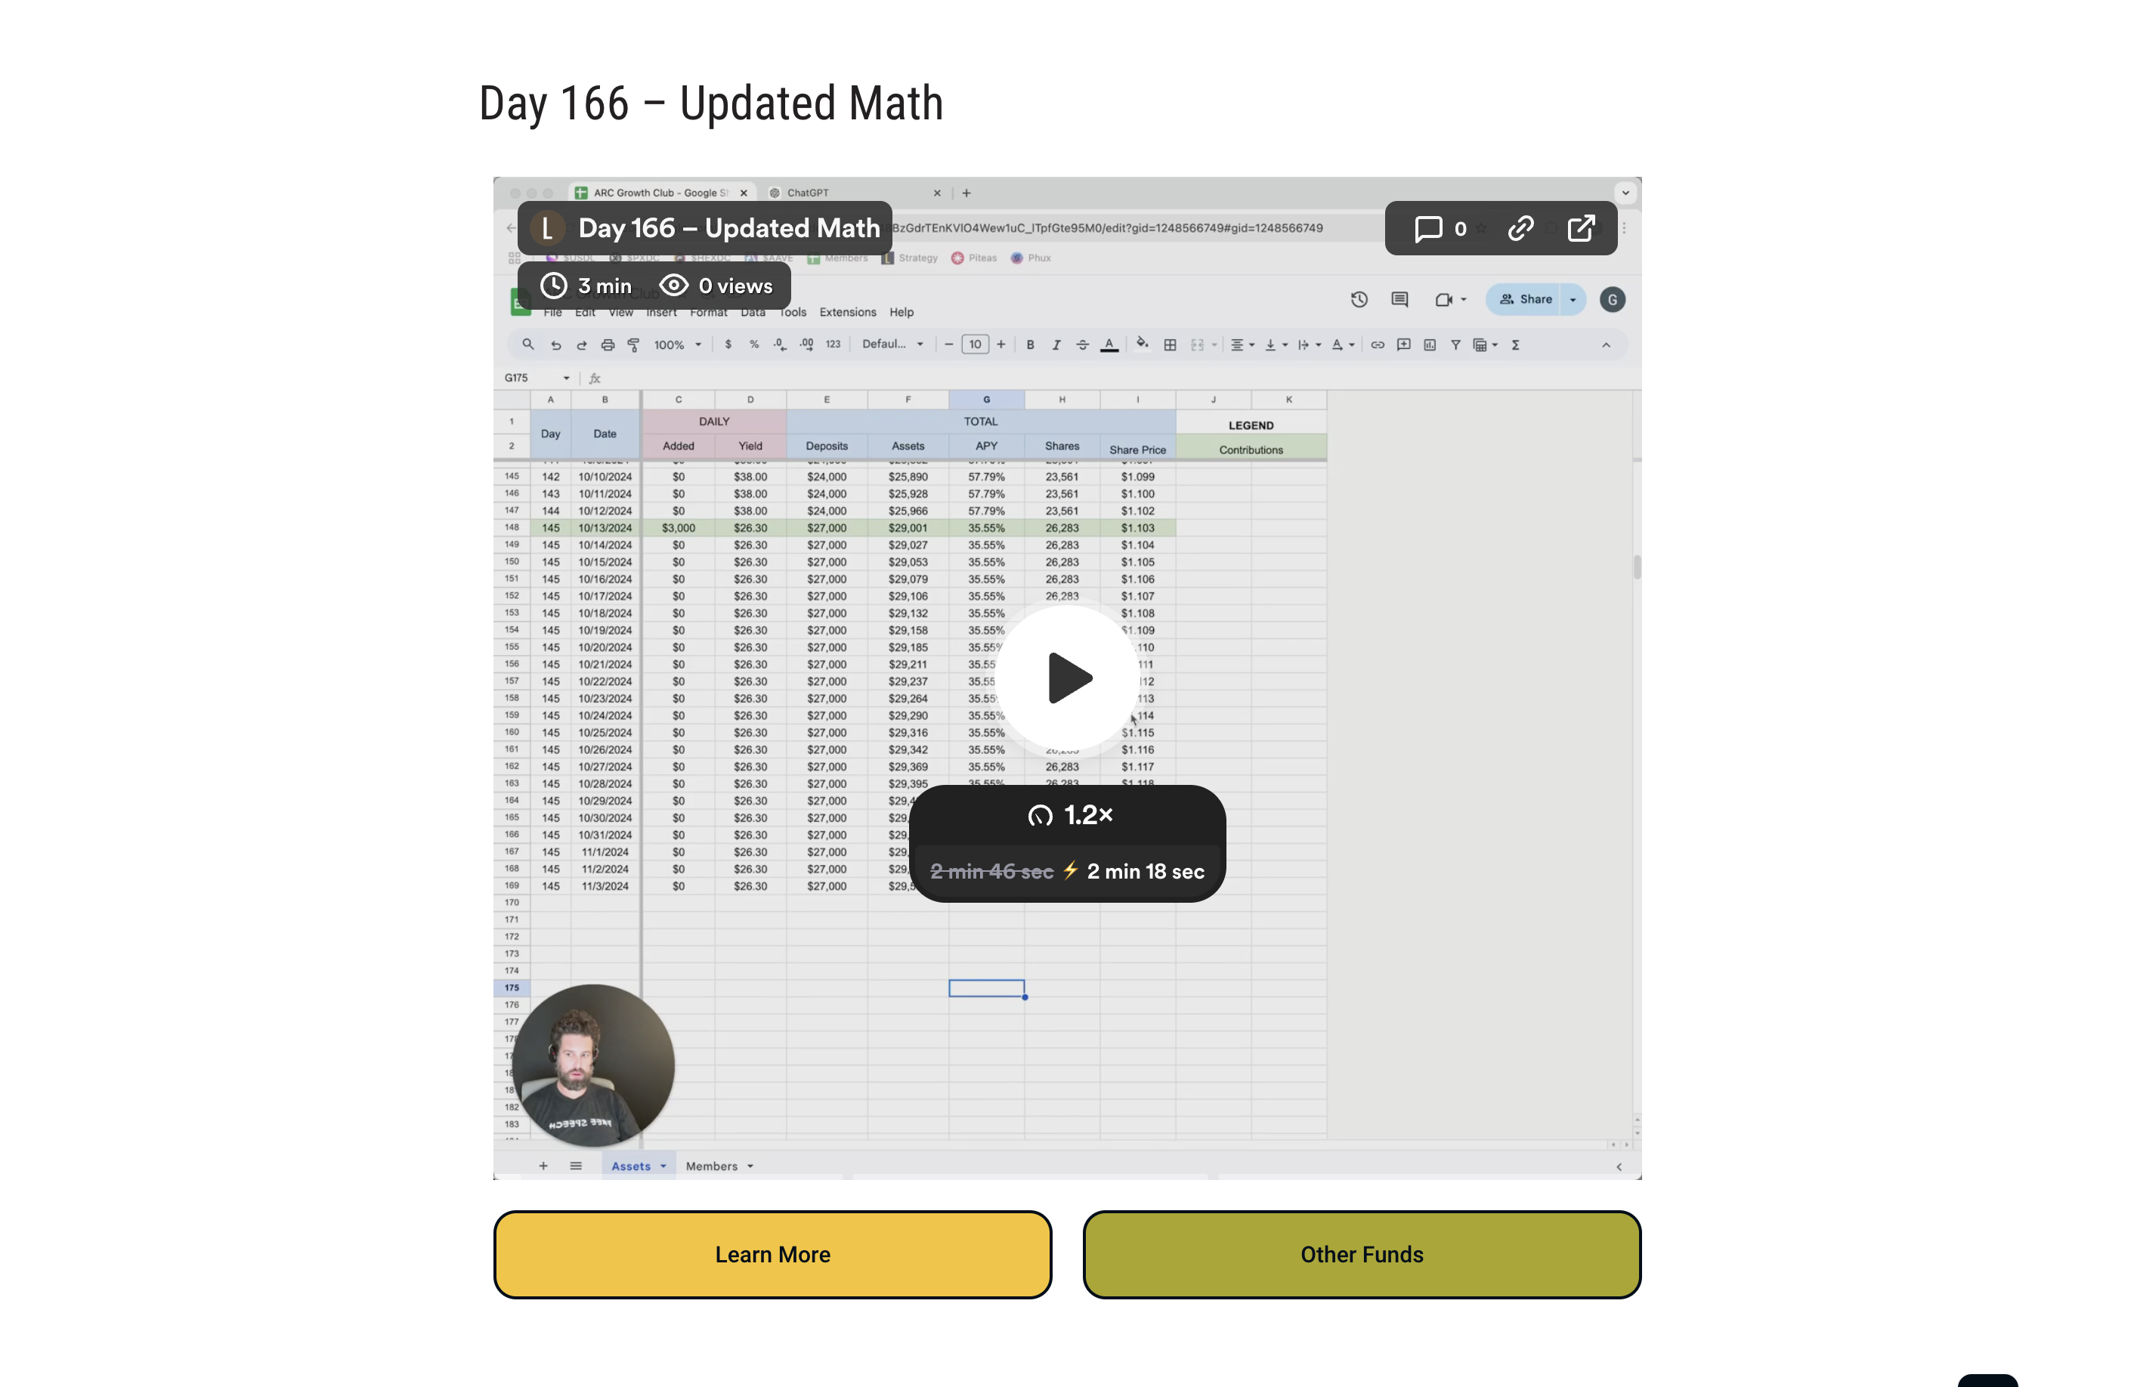Click the copy link icon in header
The width and height of the screenshot is (2134, 1387).
[x=1523, y=229]
